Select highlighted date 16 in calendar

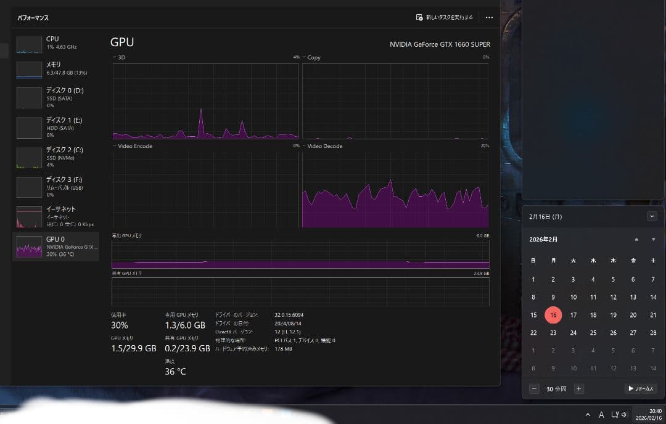553,315
